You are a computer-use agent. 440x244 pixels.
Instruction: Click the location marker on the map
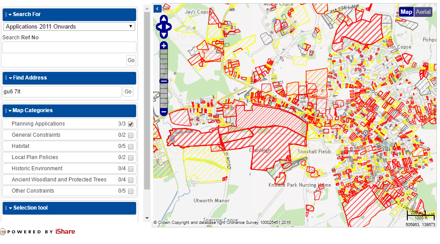click(x=366, y=133)
